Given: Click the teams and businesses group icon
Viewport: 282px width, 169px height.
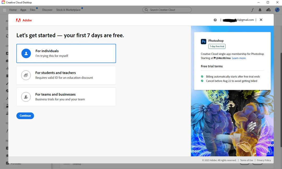Looking at the screenshot, I should click(26, 97).
